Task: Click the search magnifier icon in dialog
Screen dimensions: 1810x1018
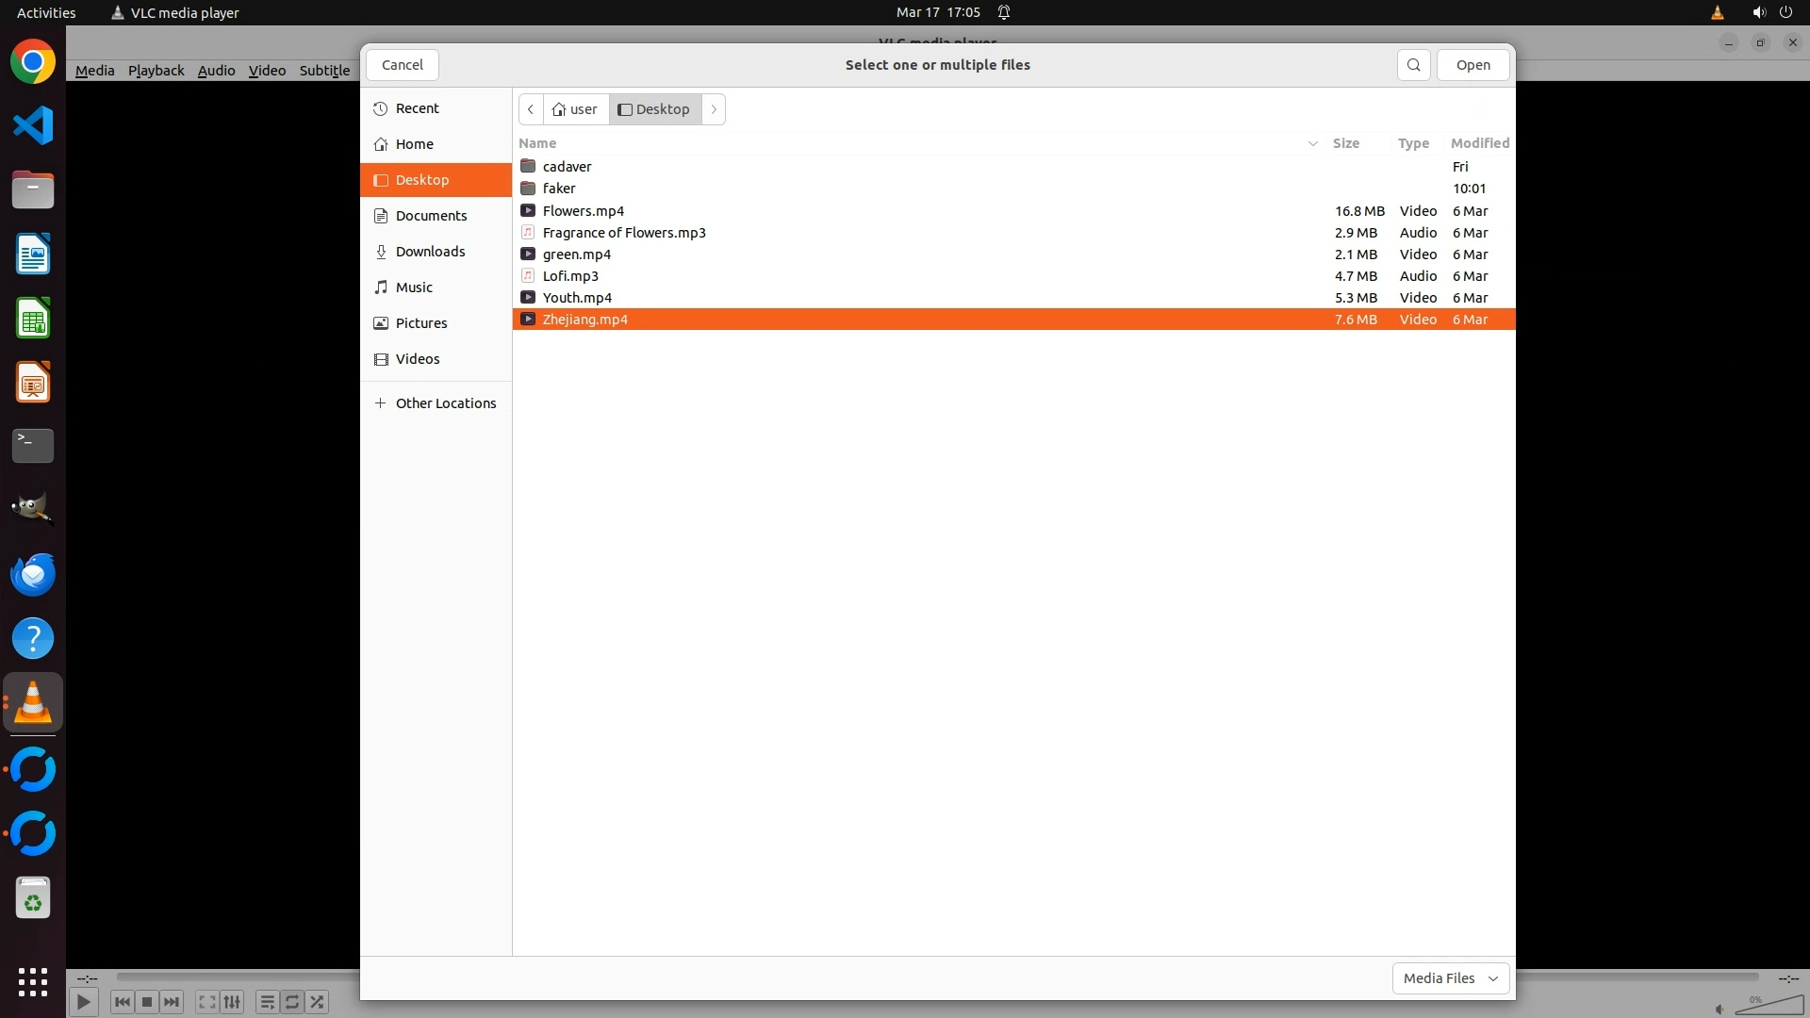Action: (1413, 65)
